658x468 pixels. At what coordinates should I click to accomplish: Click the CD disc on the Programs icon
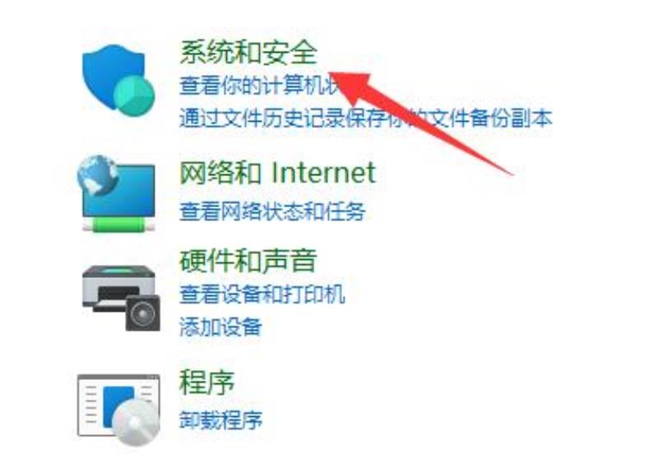coord(137,423)
